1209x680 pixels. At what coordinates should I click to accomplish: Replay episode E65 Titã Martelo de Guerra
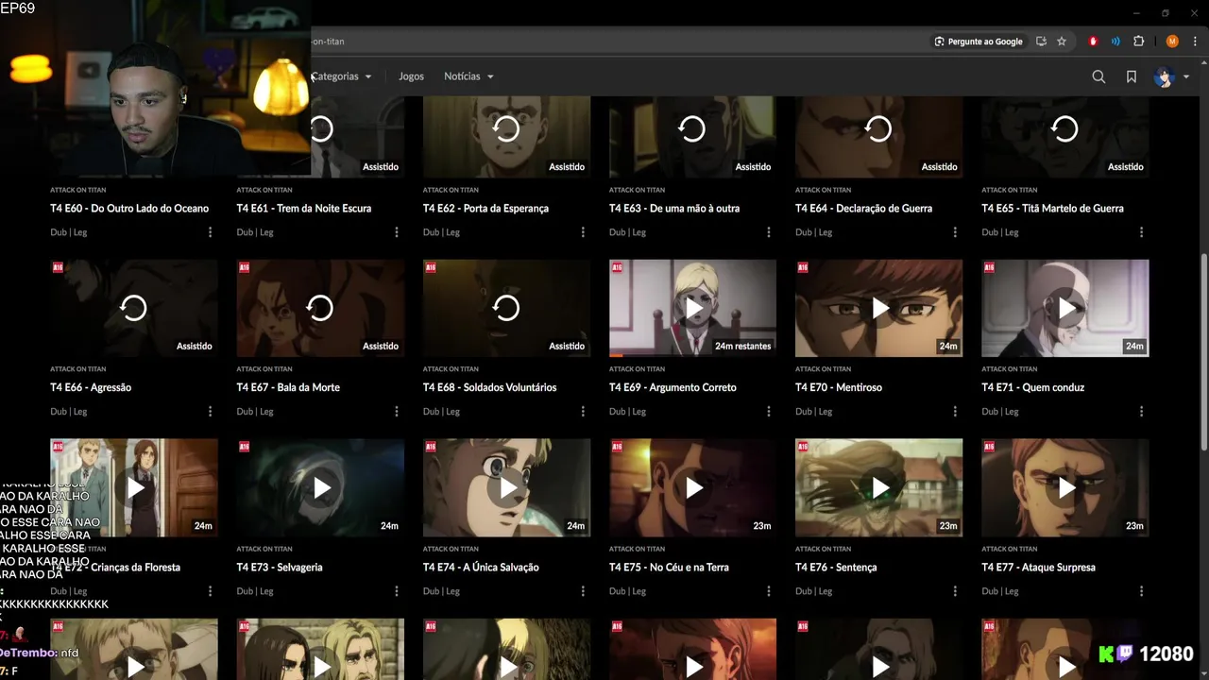click(1064, 129)
